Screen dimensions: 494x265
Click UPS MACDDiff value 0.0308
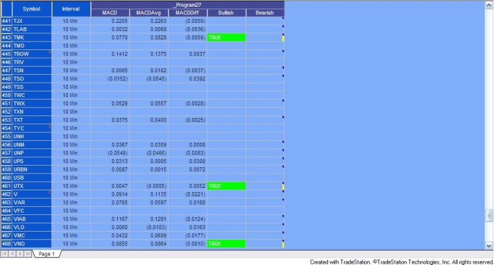[x=197, y=161]
